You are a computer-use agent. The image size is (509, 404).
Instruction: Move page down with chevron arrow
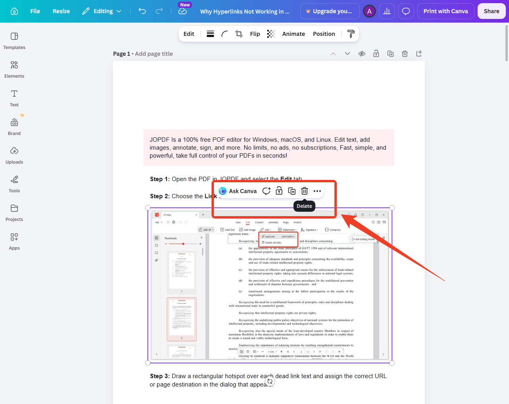click(x=347, y=54)
